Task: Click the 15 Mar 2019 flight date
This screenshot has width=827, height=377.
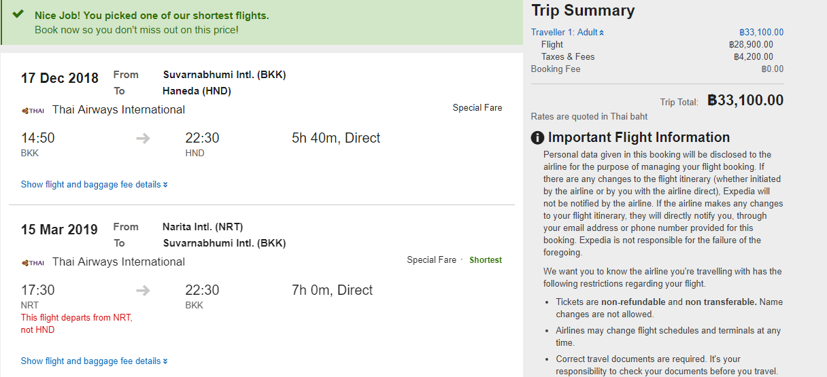Action: coord(59,230)
